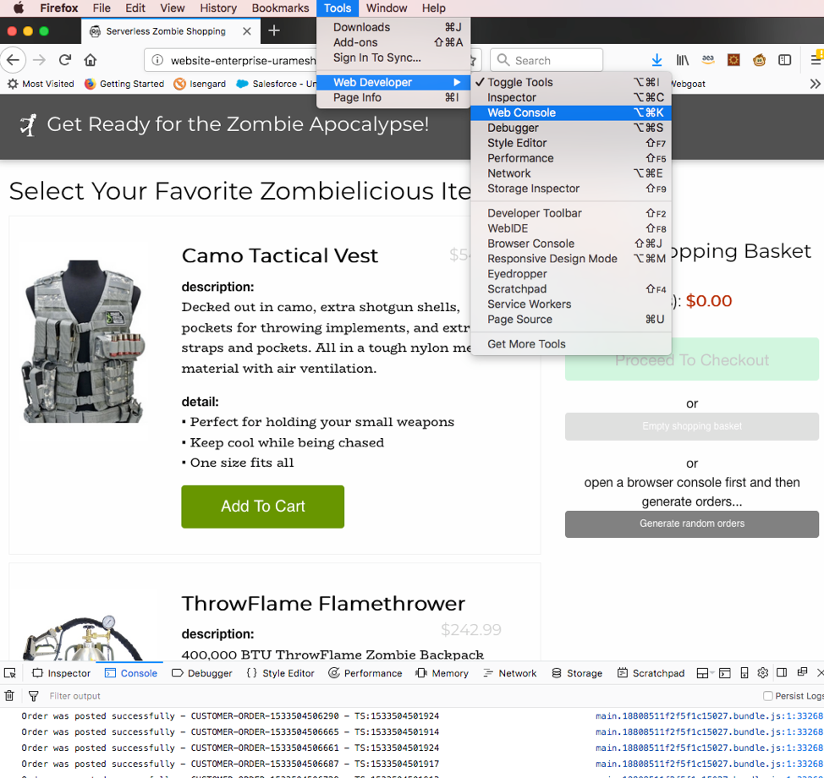Image resolution: width=824 pixels, height=778 pixels.
Task: Click Get More Tools menu entry
Action: pyautogui.click(x=571, y=344)
